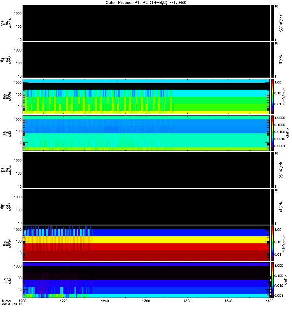The width and height of the screenshot is (292, 312).
Task: Click the "2010 Dec 15" date label
Action: click(12, 304)
